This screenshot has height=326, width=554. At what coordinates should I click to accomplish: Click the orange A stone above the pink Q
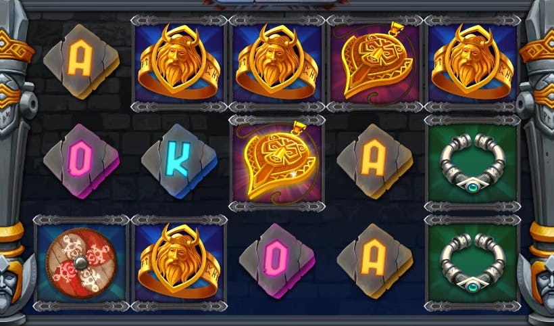81,62
